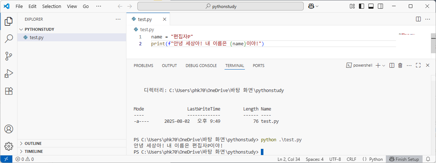Screen dimensions: 436x163
Task: Expand the TIMELINE section
Action: pos(72,151)
